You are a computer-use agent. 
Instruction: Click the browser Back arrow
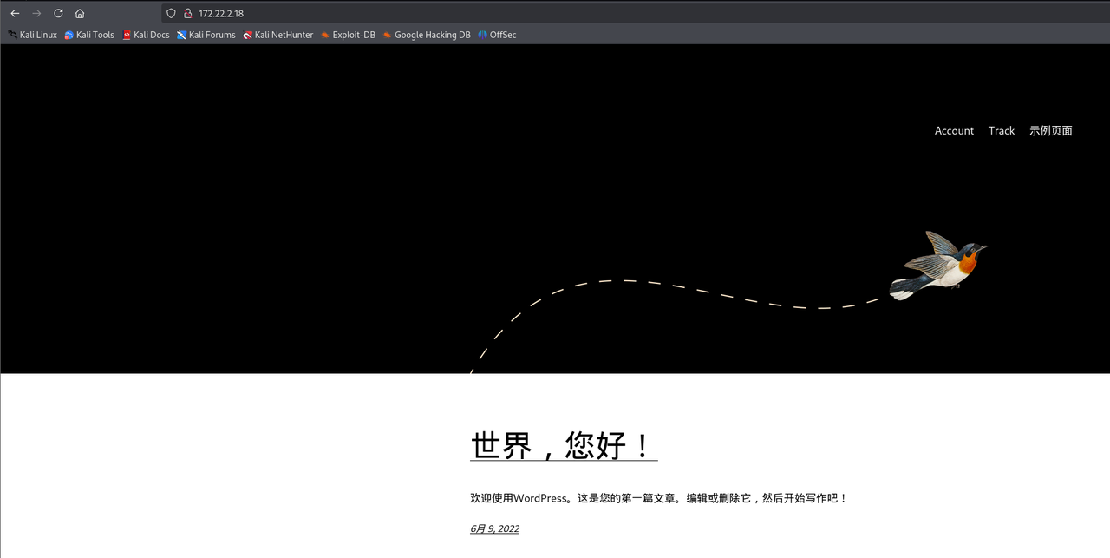[x=15, y=13]
